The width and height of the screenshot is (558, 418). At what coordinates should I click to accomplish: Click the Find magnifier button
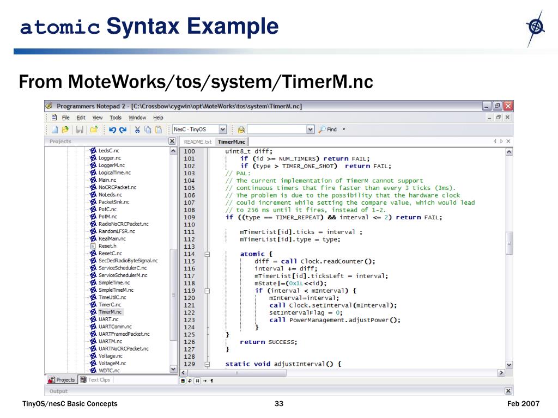(x=327, y=130)
